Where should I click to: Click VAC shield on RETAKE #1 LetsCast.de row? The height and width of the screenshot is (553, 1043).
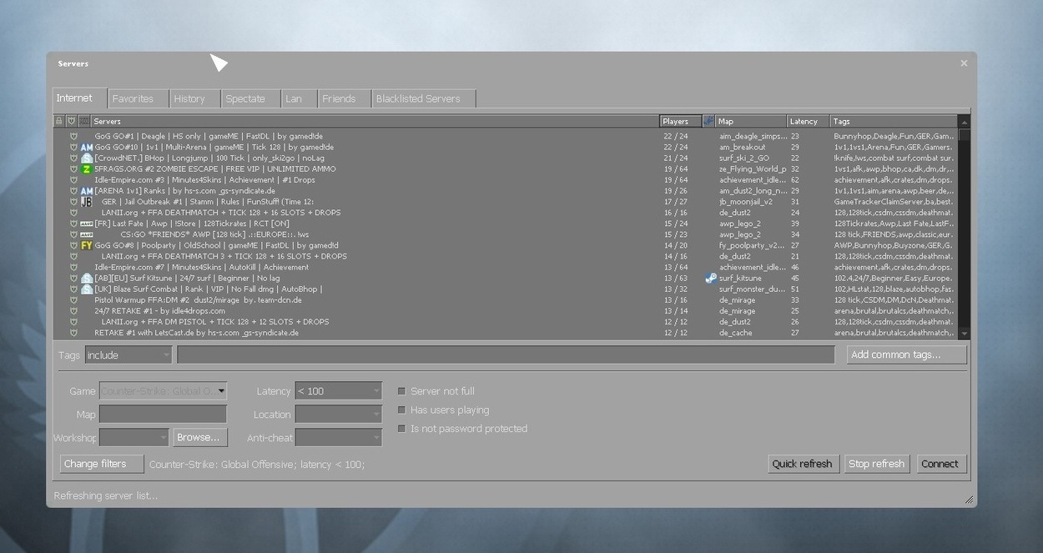(73, 332)
